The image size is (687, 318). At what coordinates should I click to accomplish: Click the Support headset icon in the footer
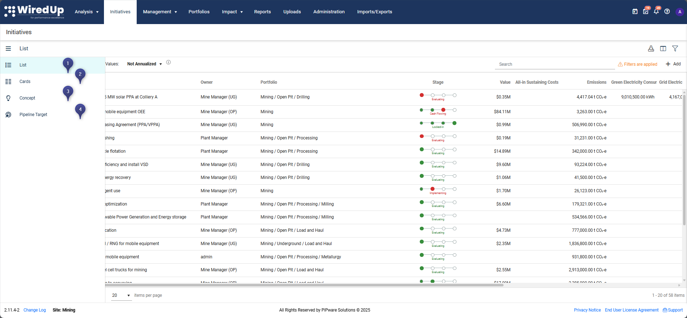click(665, 310)
